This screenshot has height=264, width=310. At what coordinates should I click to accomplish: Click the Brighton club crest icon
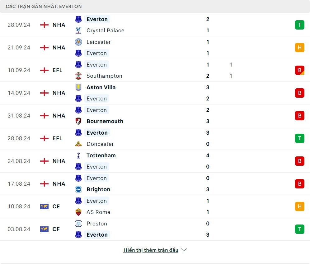[78, 189]
